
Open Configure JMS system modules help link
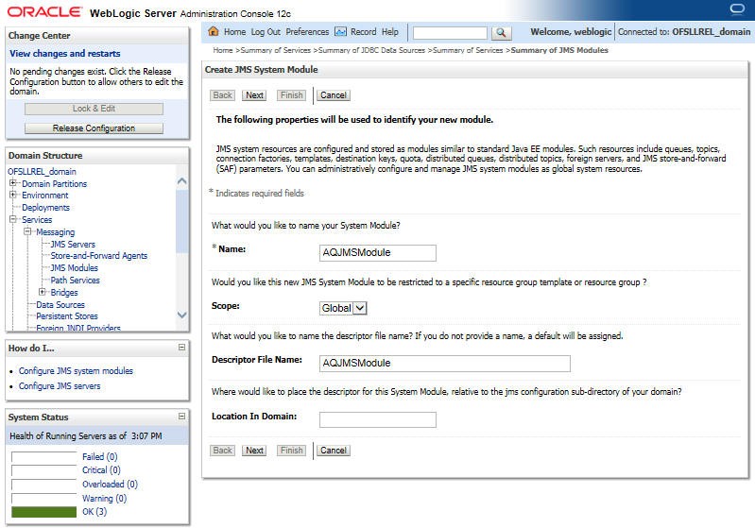point(76,370)
